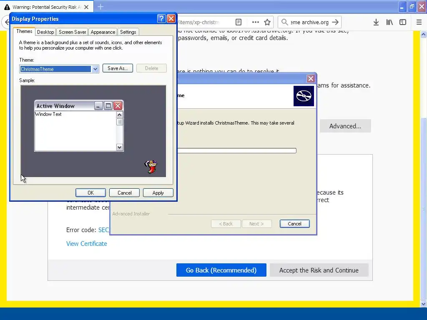Image resolution: width=427 pixels, height=320 pixels.
Task: Click the 'Error code:' text
Action: click(x=81, y=230)
